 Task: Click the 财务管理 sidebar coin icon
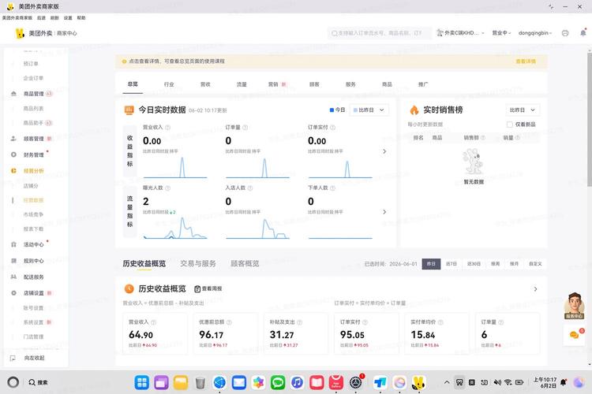13,154
